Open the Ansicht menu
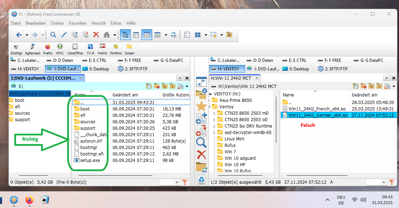Image resolution: width=399 pixels, height=208 pixels. click(x=99, y=23)
